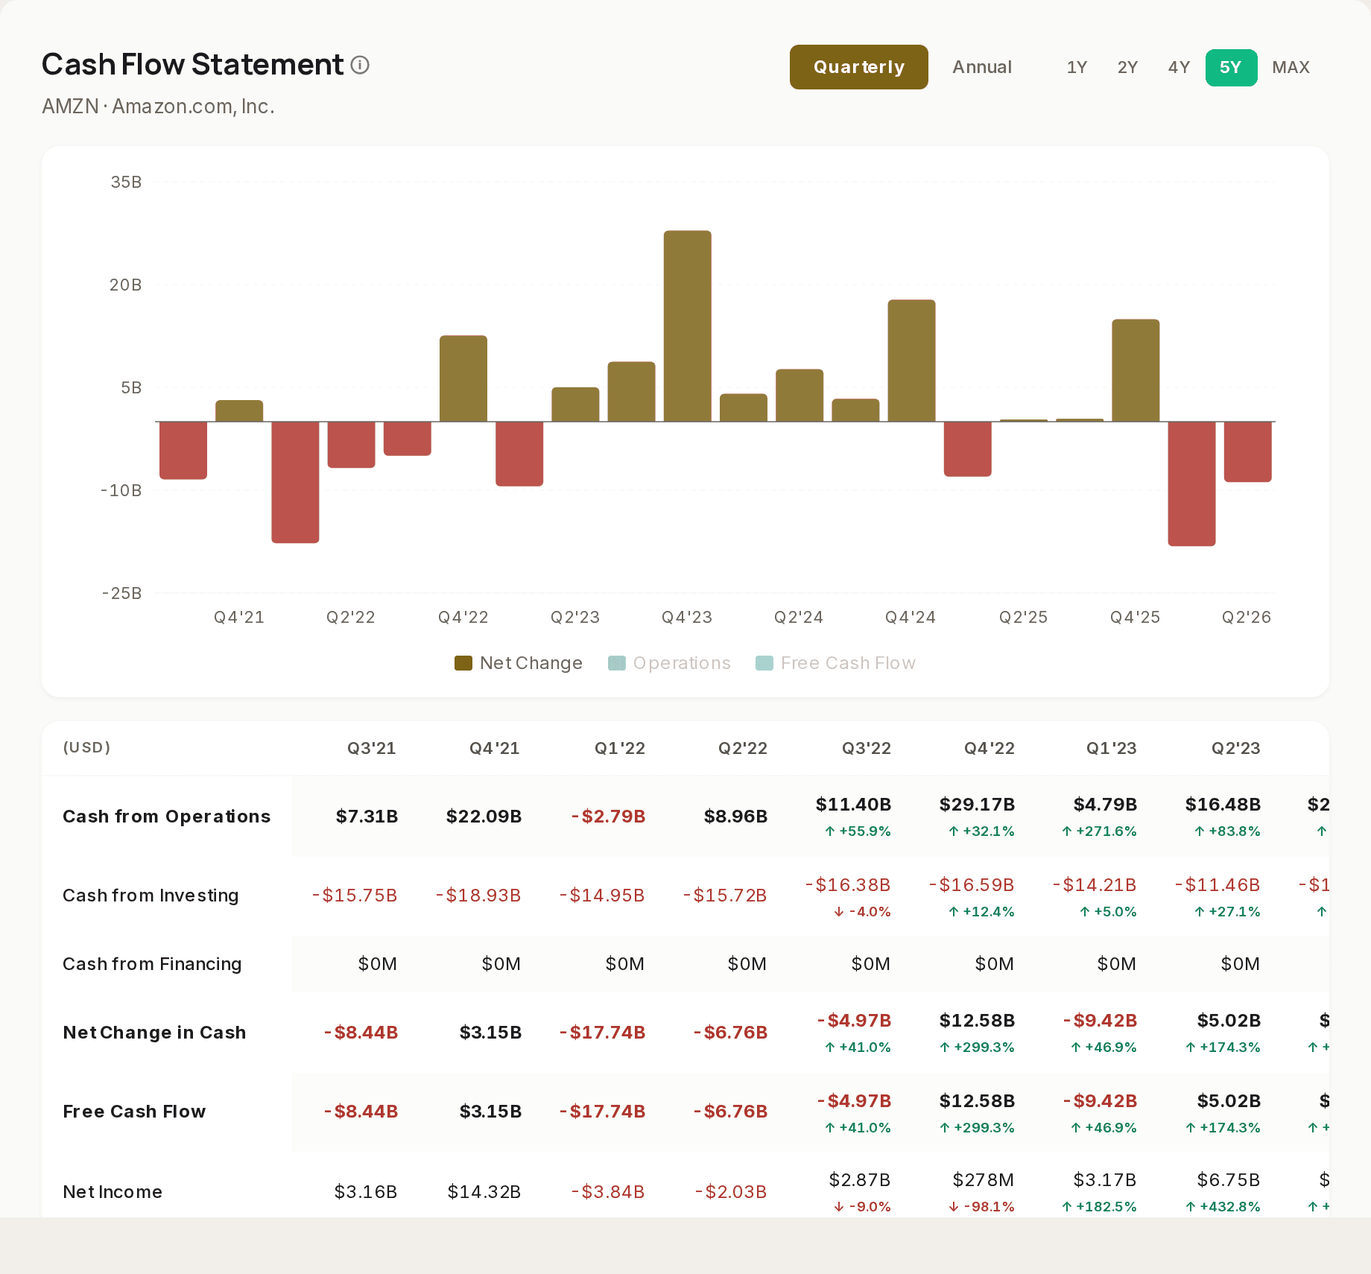The width and height of the screenshot is (1371, 1274).
Task: Click the Q4'21 column header
Action: pyautogui.click(x=494, y=748)
